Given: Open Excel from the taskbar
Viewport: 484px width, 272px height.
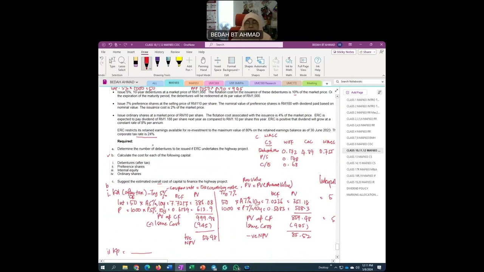Looking at the screenshot, I should 191,267.
